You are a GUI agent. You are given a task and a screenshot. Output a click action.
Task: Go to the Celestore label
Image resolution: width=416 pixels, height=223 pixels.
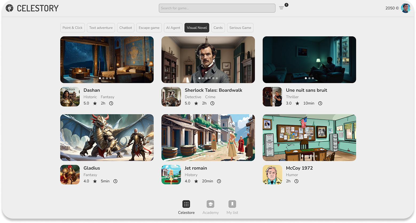186,213
